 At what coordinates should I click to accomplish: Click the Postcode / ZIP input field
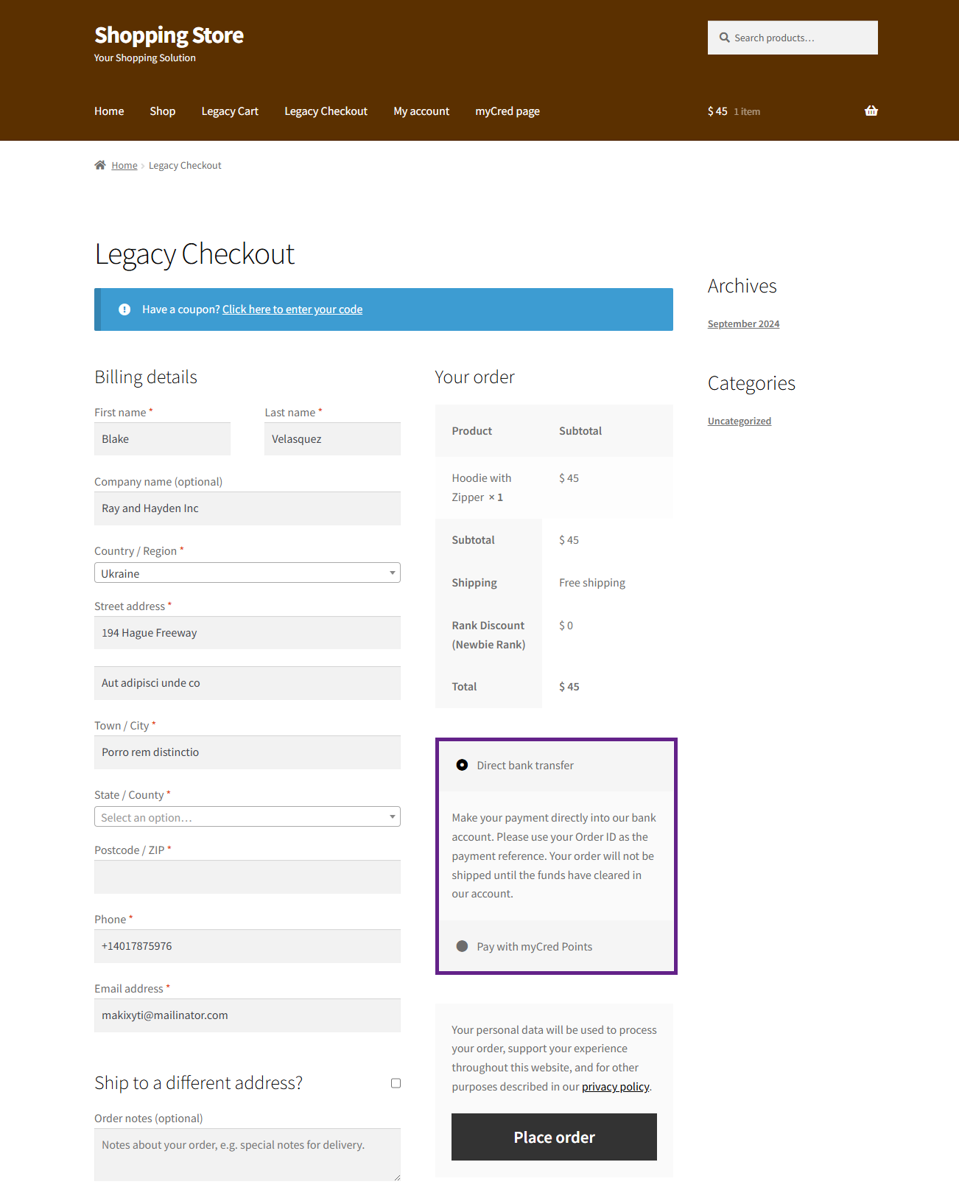(247, 877)
